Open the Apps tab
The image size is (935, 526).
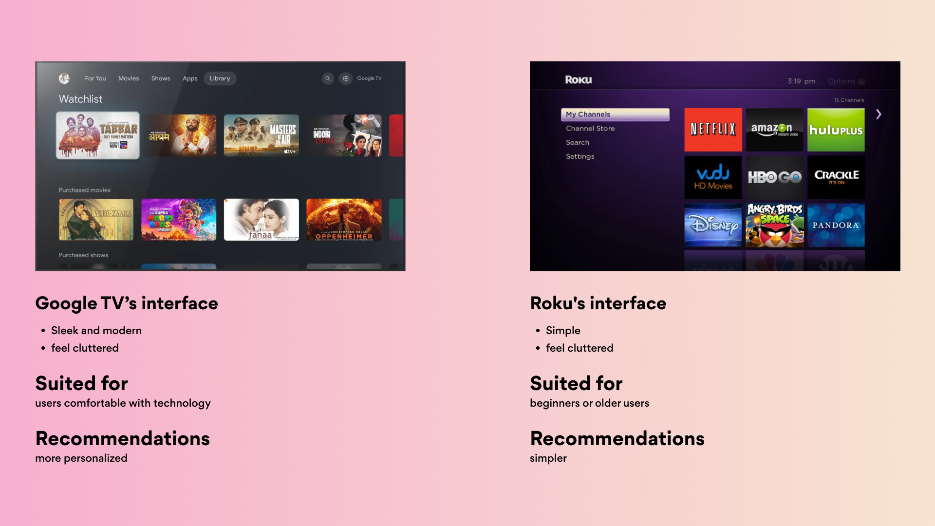pyautogui.click(x=190, y=78)
